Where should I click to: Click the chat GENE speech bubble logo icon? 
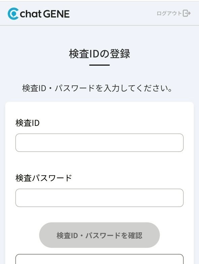point(13,14)
